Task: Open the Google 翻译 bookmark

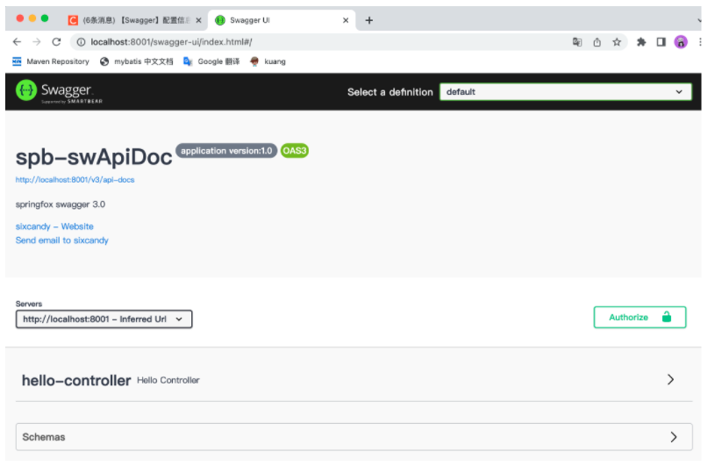Action: [211, 61]
